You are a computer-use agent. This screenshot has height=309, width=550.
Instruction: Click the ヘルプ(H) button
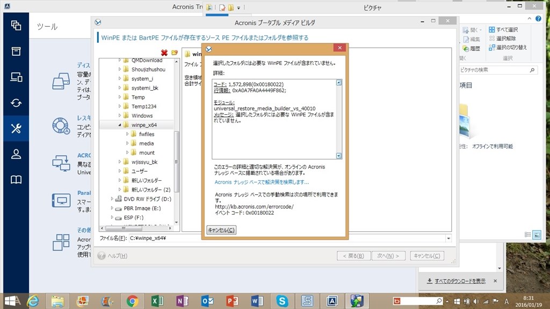tap(113, 256)
